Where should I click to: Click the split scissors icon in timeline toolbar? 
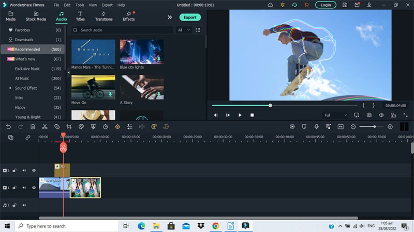(45, 126)
